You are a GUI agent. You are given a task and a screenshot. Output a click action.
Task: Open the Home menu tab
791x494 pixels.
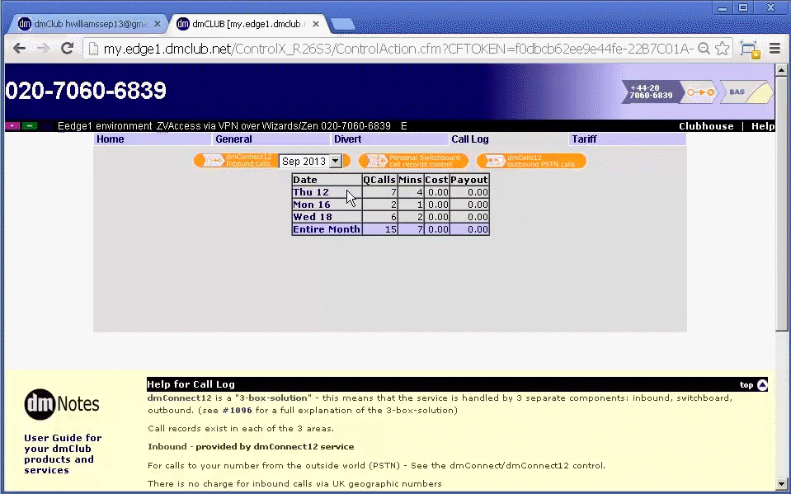click(153, 139)
